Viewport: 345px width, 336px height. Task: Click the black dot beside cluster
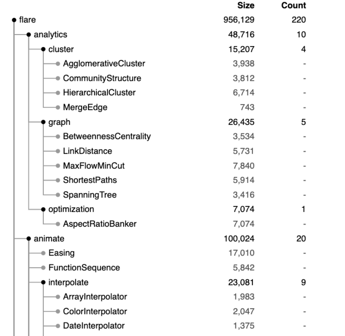43,49
